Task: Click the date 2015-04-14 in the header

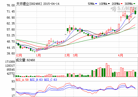Action: pyautogui.click(x=51, y=4)
